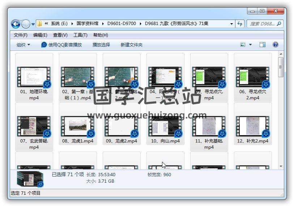
Task: Open the view options dropdown arrow
Action: pos(251,45)
